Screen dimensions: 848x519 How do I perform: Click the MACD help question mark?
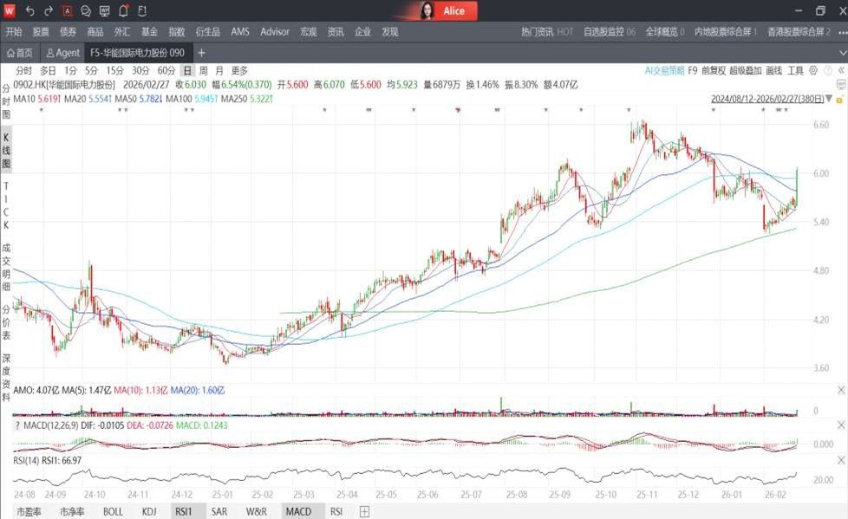coord(18,424)
